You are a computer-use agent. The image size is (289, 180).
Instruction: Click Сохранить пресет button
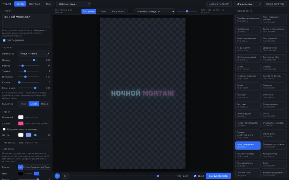(x=219, y=4)
